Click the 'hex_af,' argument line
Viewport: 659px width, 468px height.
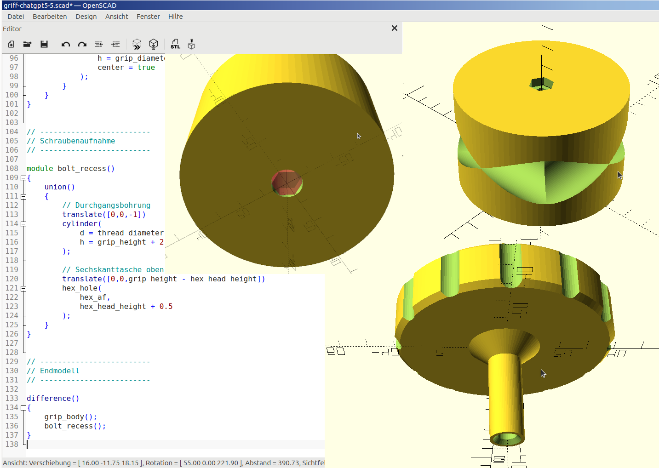[x=95, y=297]
